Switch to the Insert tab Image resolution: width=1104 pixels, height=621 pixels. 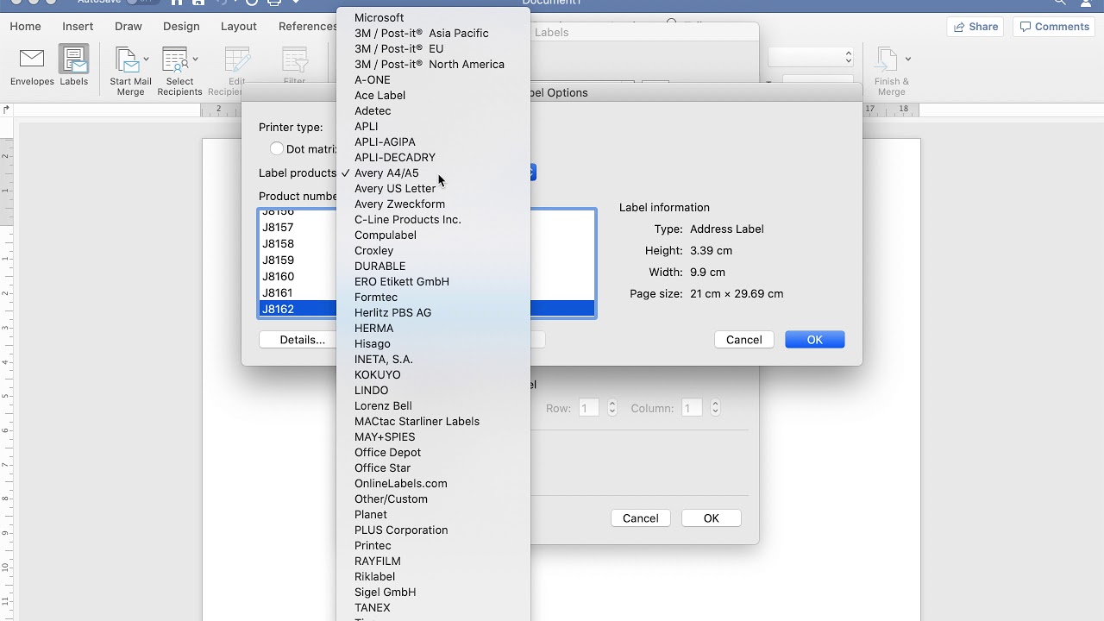78,27
